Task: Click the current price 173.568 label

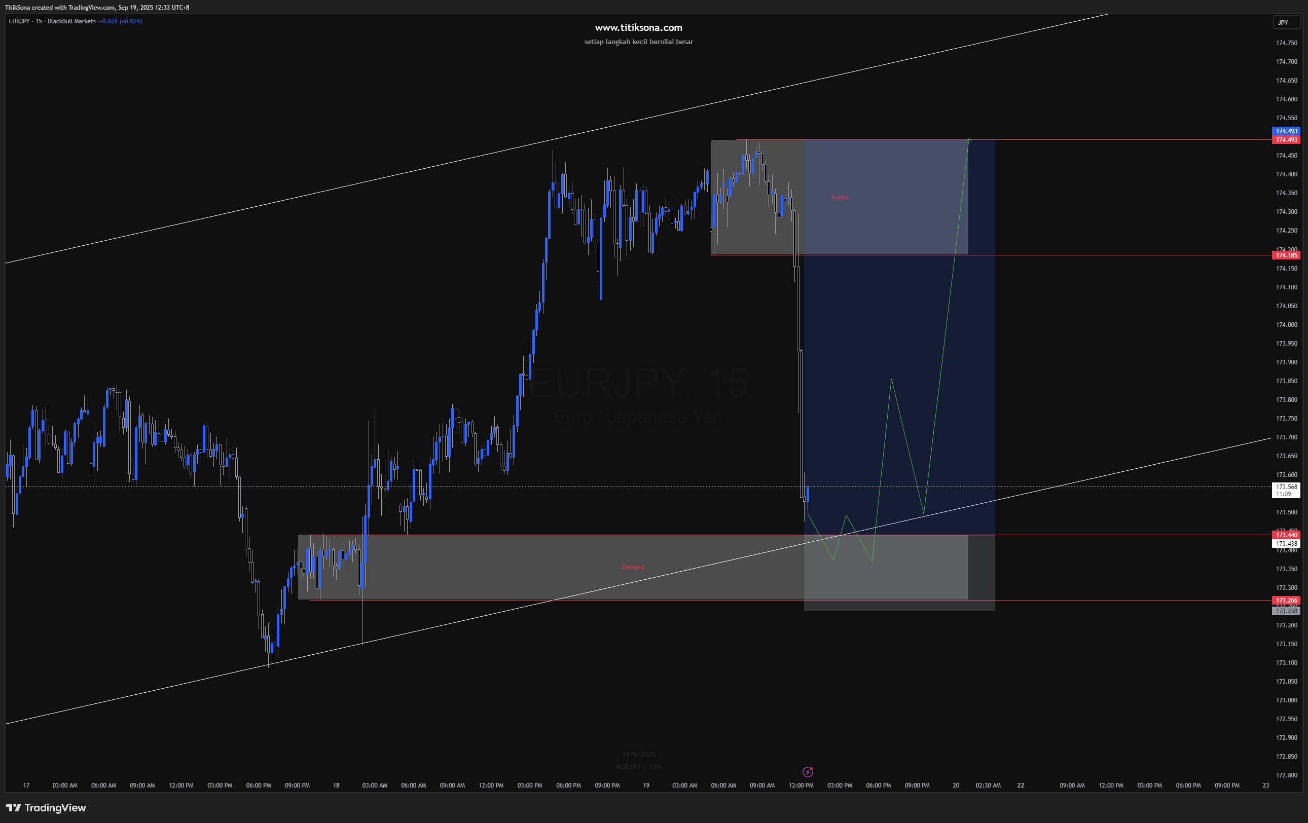Action: coord(1286,487)
